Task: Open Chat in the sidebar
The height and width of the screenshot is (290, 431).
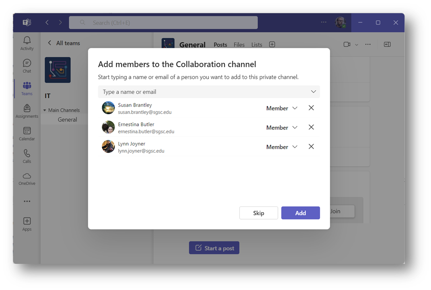Action: tap(27, 66)
